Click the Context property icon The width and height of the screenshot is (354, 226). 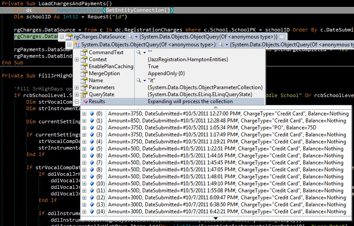pos(84,59)
